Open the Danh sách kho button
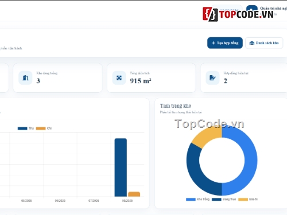 264,43
